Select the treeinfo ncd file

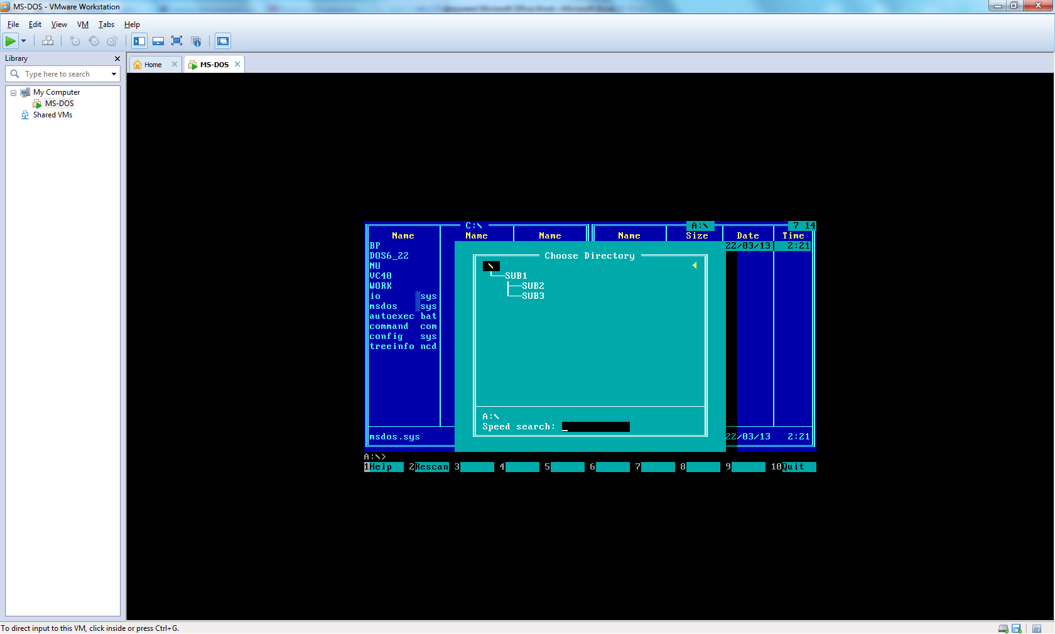(403, 347)
